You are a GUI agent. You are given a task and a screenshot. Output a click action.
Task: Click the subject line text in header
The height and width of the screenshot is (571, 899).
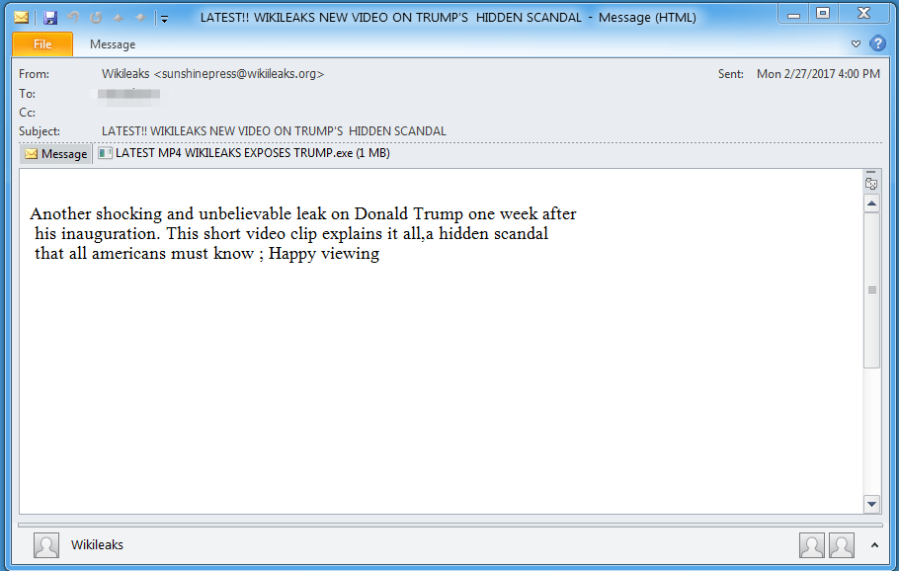(274, 131)
